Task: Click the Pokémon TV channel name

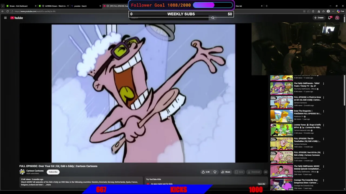Action: coord(299,117)
